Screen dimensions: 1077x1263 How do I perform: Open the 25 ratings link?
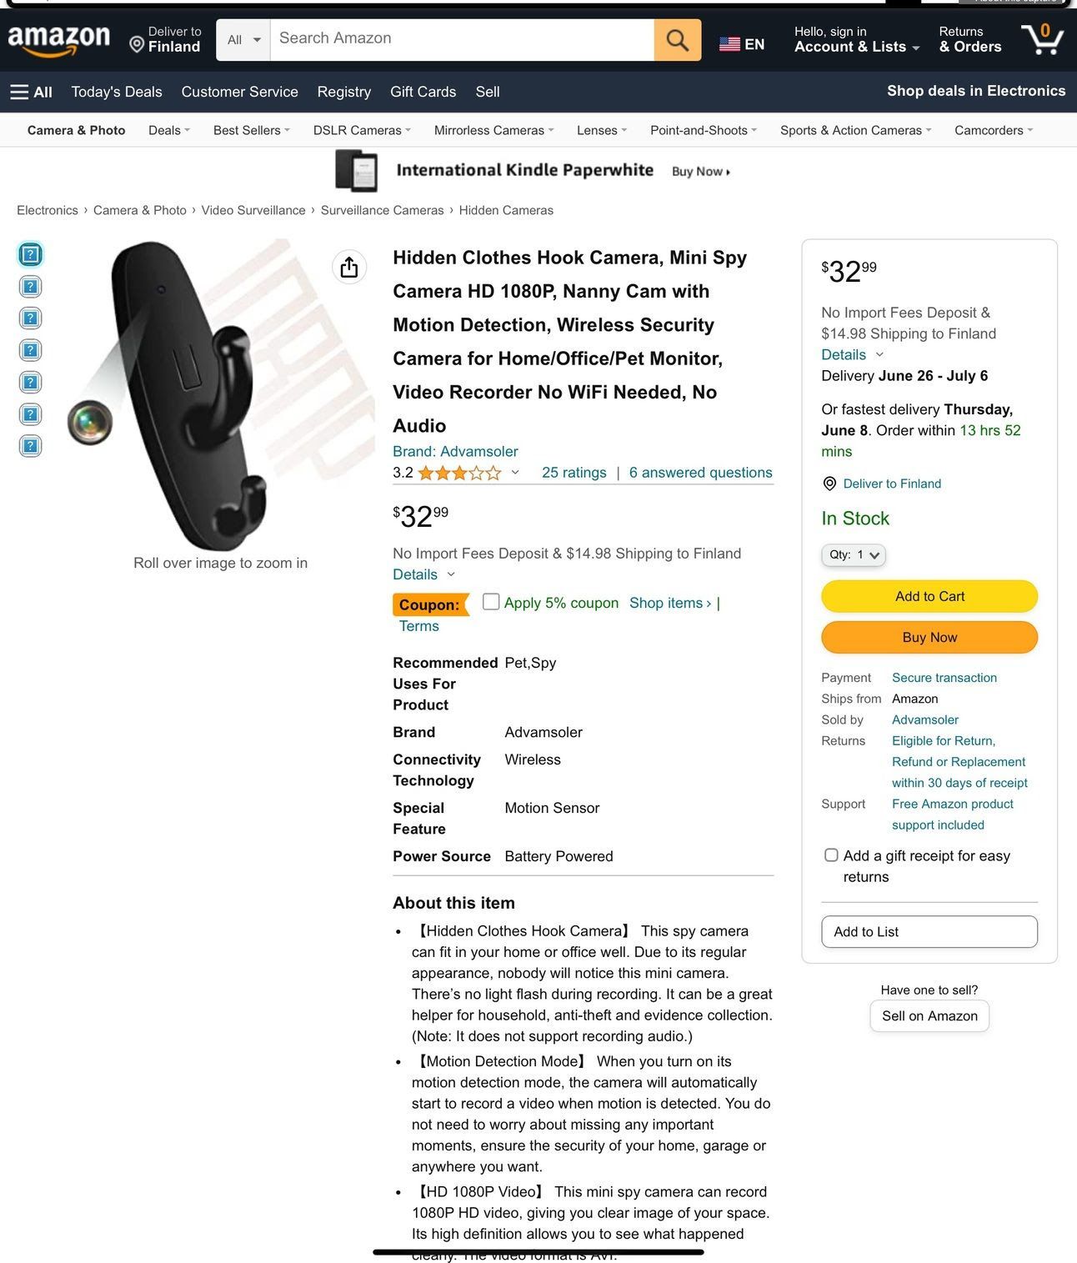[574, 473]
